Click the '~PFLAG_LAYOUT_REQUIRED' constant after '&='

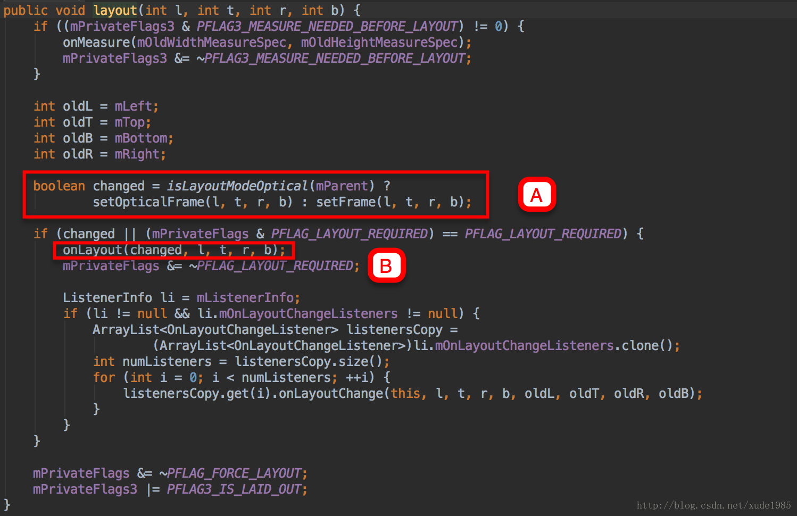[x=271, y=266]
